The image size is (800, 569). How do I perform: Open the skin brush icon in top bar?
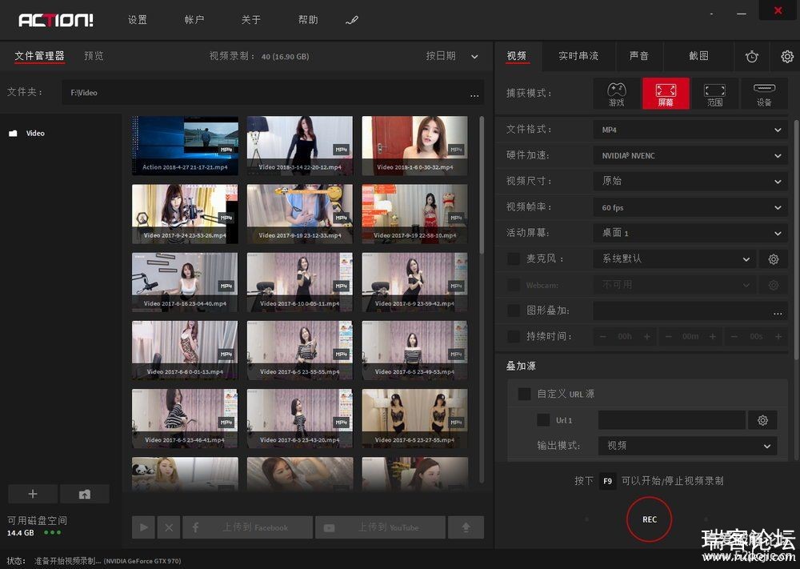point(352,20)
